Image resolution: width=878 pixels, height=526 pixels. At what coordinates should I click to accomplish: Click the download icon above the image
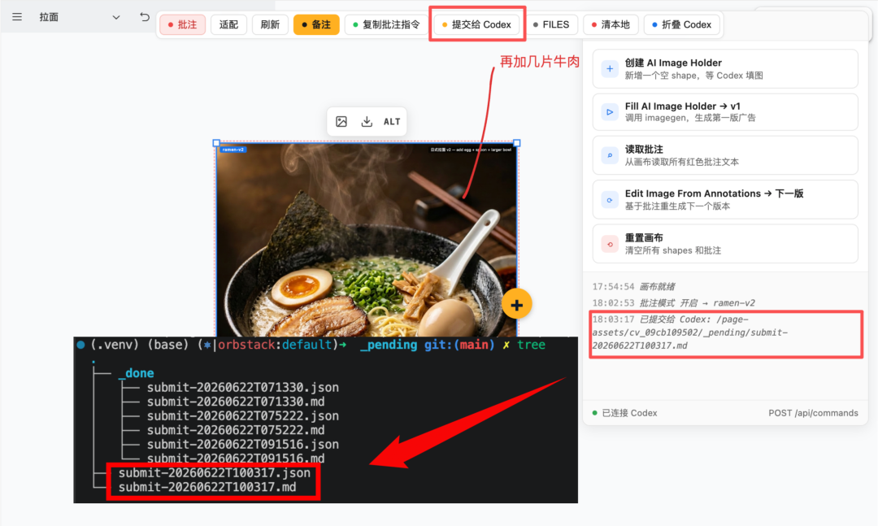point(367,122)
